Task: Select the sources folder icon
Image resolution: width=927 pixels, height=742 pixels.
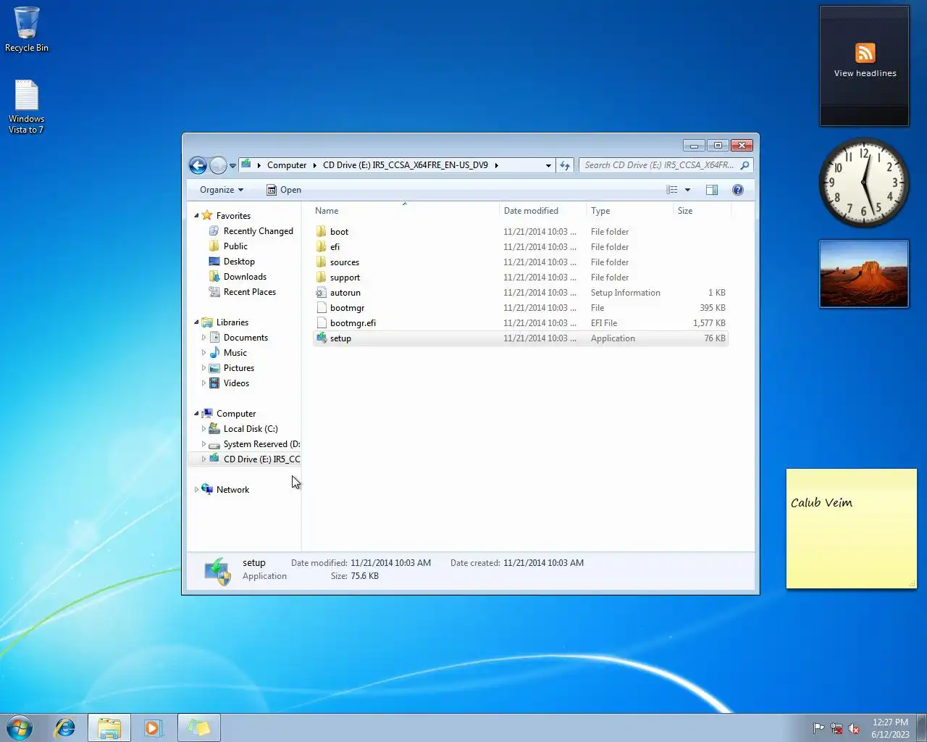Action: click(322, 262)
